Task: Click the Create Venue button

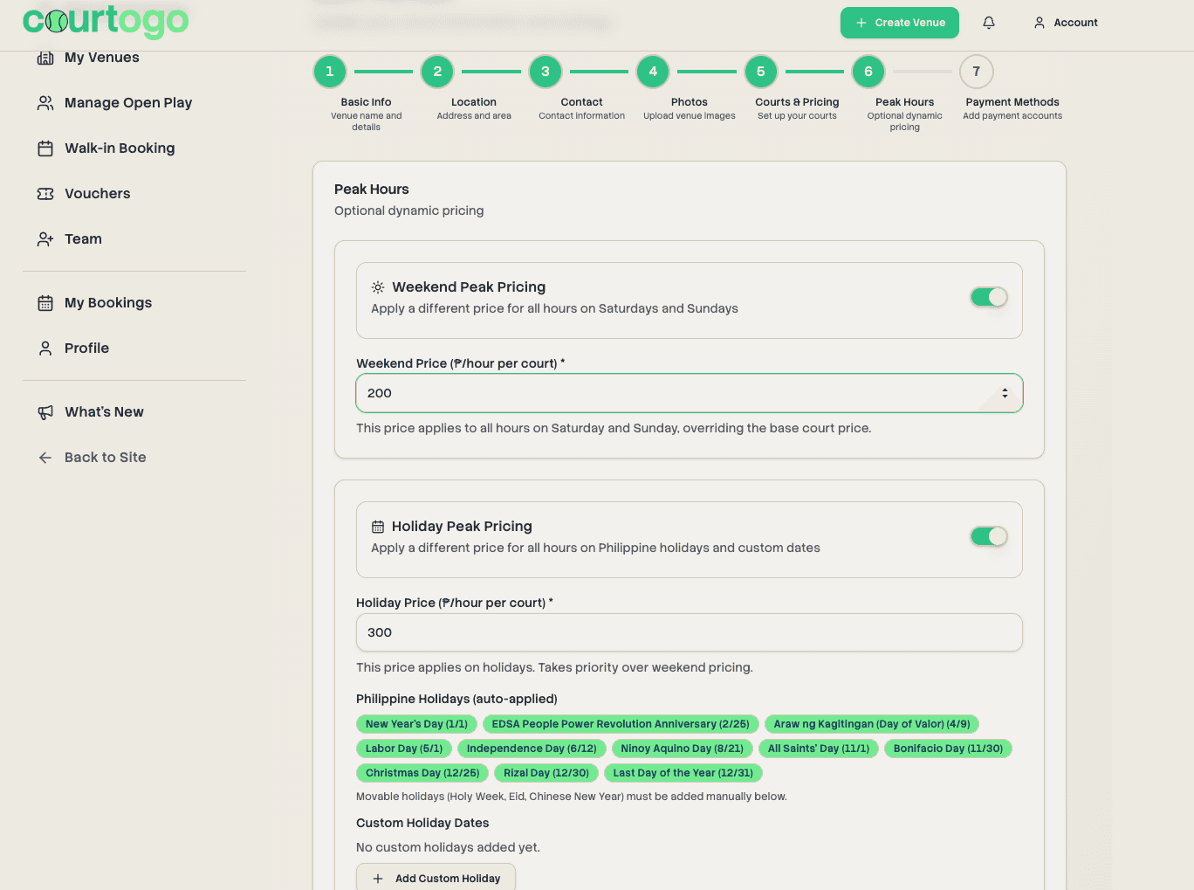Action: click(x=899, y=23)
